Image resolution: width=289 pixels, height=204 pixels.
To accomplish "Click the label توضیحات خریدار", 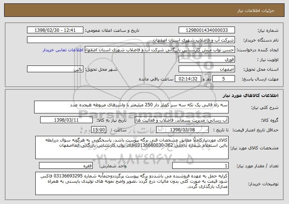I will point(263,183).
